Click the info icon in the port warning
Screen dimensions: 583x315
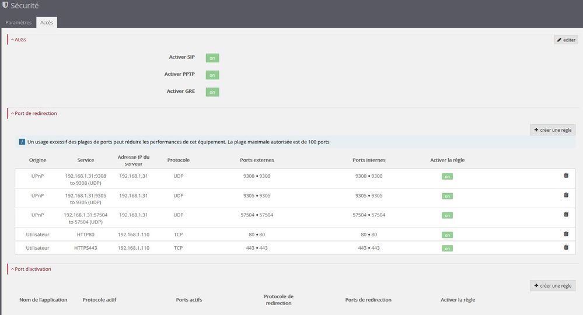(x=22, y=142)
